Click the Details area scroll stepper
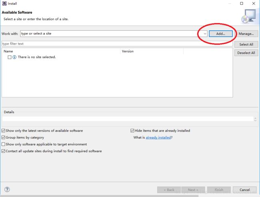Viewport: 260px width, 197px height. point(255,119)
